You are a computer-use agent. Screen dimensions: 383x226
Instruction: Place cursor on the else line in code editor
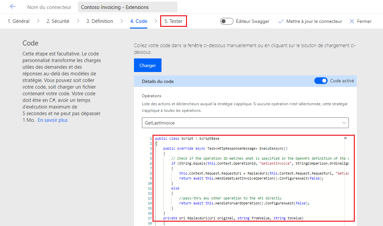pos(175,188)
